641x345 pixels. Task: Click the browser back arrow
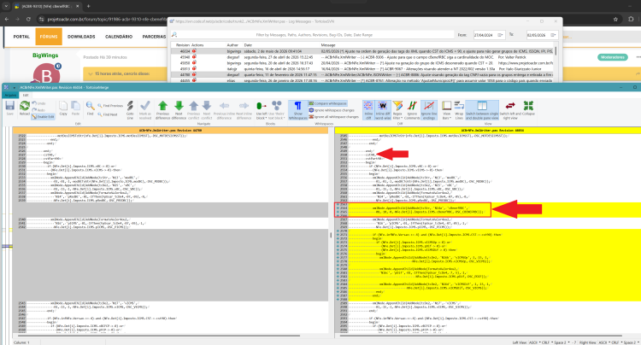click(7, 19)
